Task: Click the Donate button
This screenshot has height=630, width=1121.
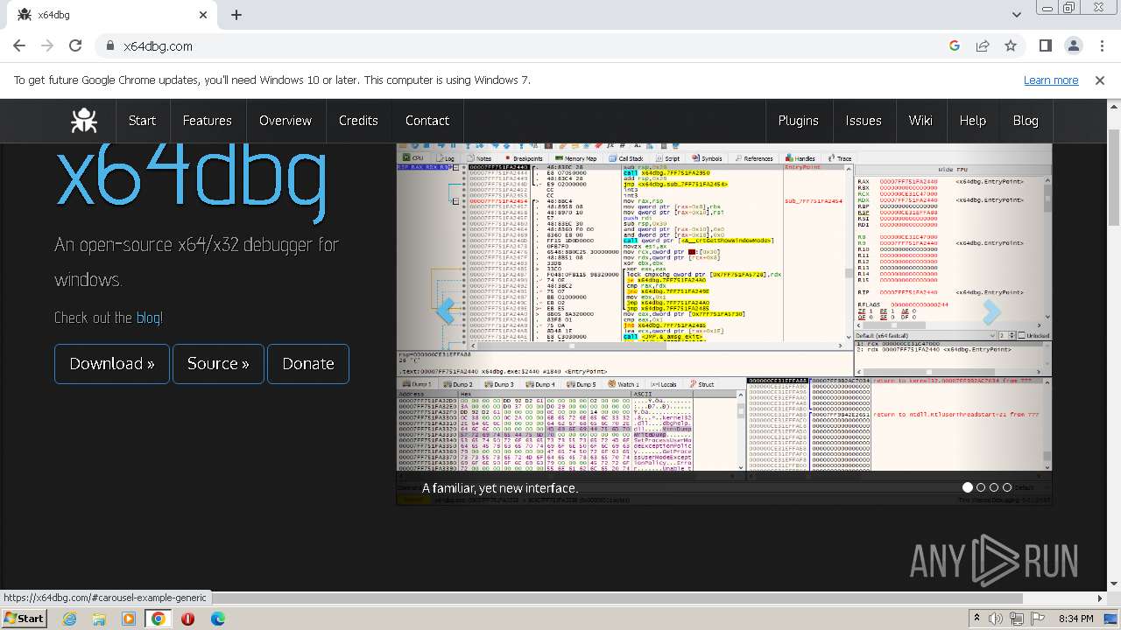Action: pos(308,364)
